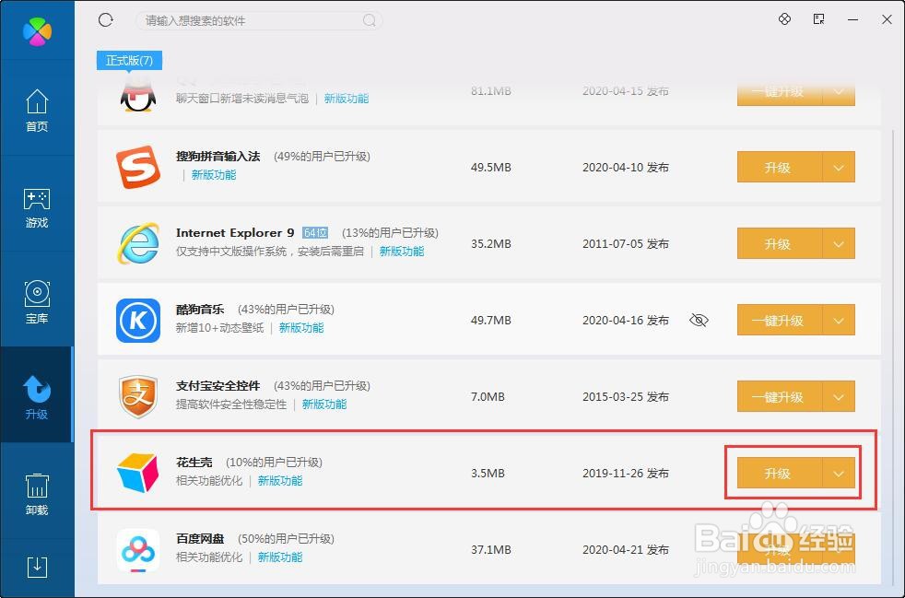Click the 支付宝安全控件 name text
The height and width of the screenshot is (598, 905).
(x=218, y=385)
